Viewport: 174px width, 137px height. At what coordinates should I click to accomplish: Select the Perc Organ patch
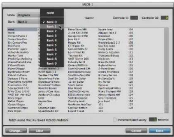click(x=15, y=111)
